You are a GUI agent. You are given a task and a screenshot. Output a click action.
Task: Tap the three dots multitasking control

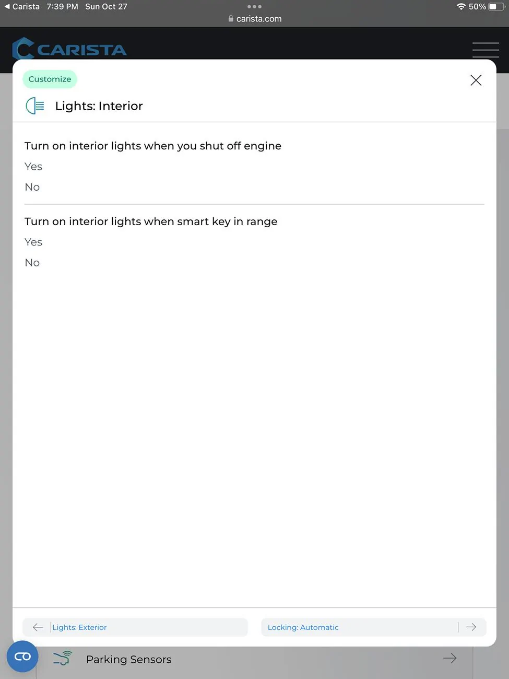point(254,7)
